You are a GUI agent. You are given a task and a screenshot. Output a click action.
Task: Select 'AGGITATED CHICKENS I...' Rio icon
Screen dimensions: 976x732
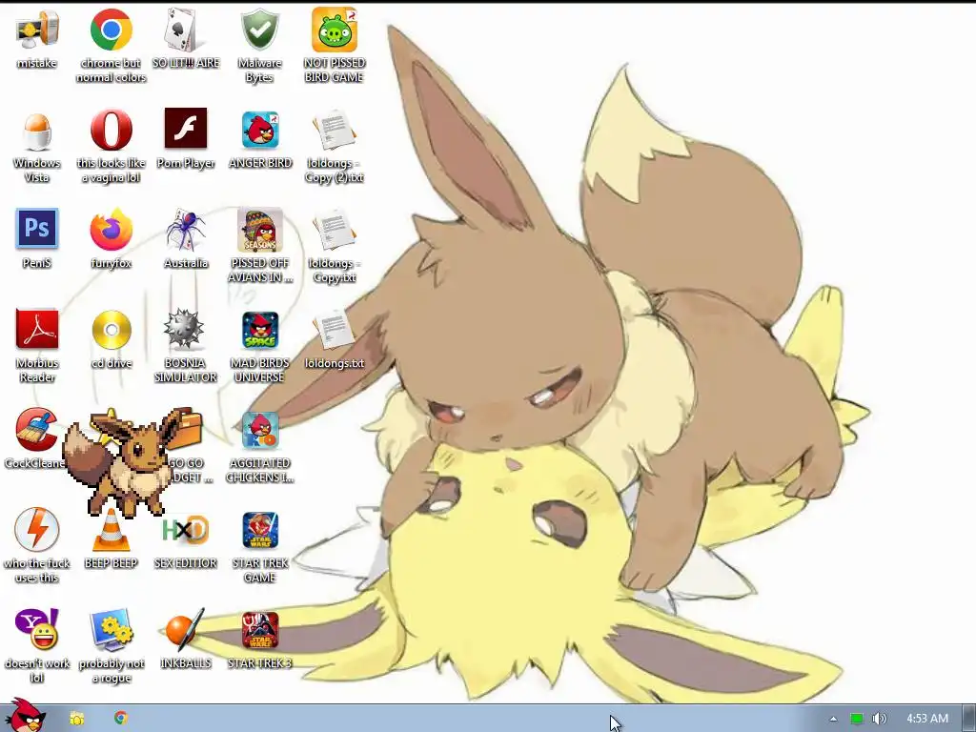(260, 430)
